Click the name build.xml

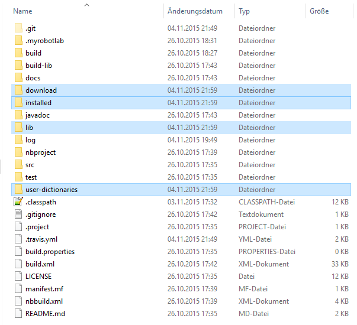click(x=40, y=264)
